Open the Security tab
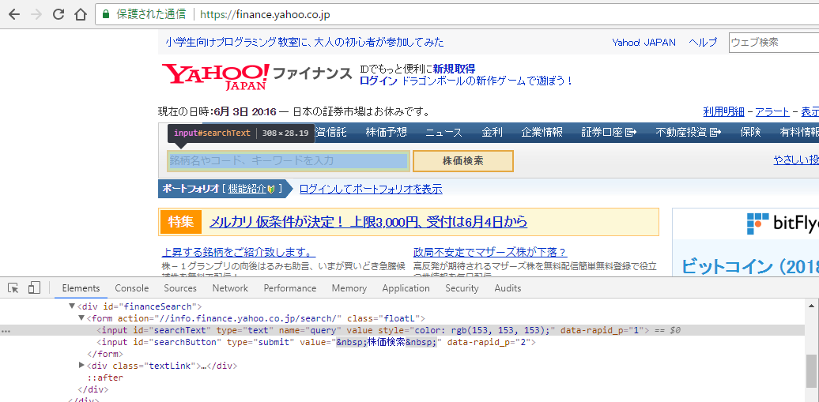 tap(462, 288)
